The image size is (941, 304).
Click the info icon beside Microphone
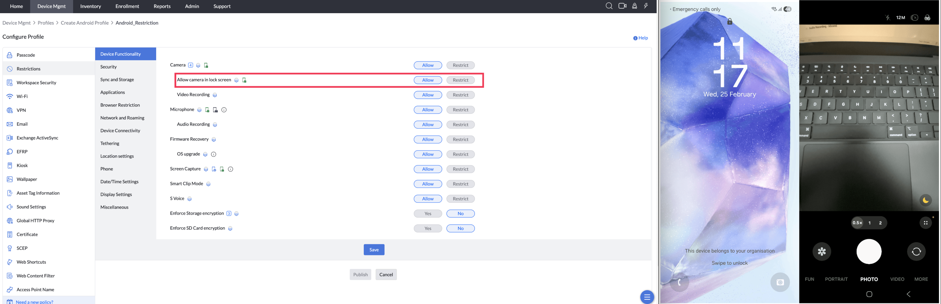(224, 110)
